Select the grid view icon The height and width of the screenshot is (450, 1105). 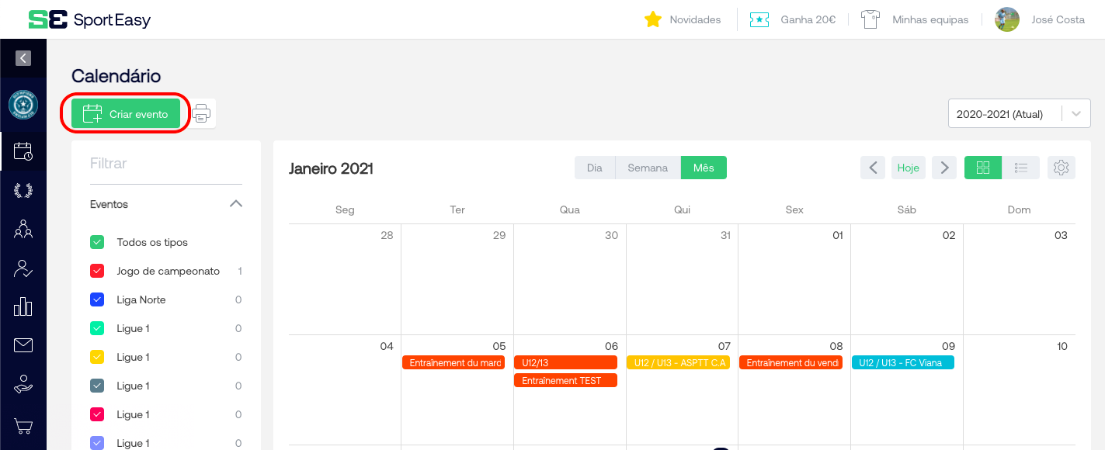(x=983, y=168)
